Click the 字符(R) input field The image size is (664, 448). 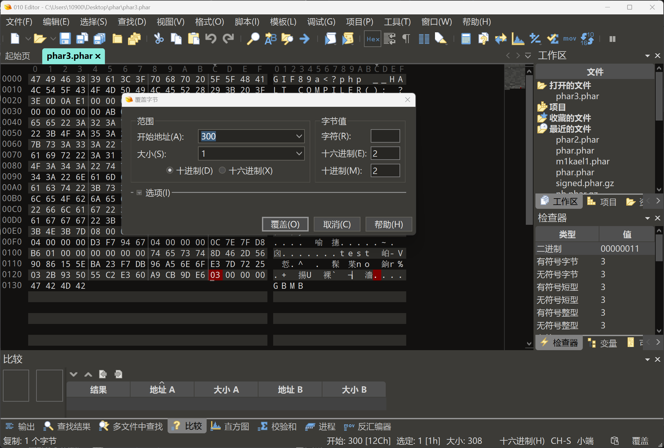coord(385,136)
